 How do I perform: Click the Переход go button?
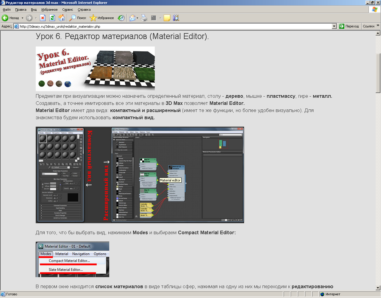[x=349, y=26]
